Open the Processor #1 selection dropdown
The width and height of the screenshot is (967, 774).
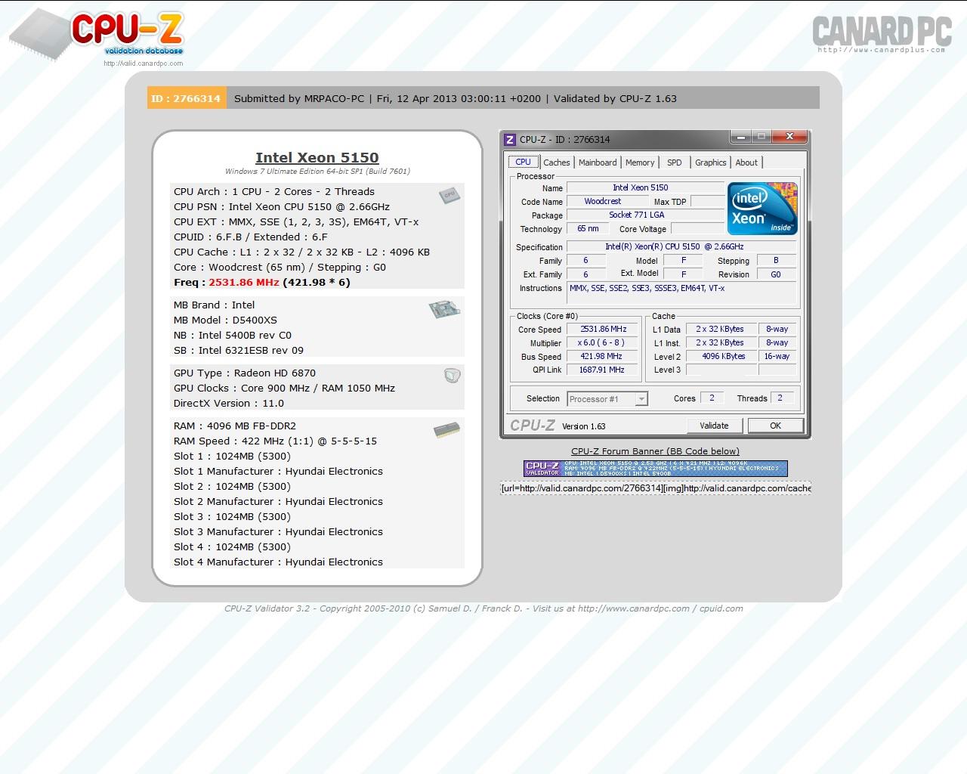click(x=607, y=399)
